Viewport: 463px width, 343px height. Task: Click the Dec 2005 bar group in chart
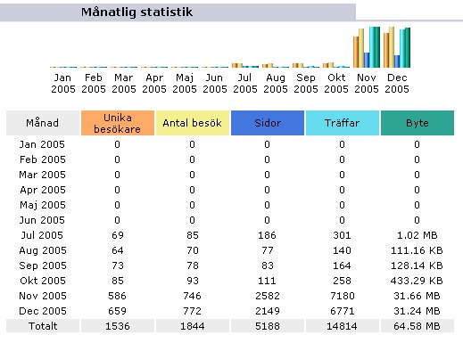coord(397,47)
